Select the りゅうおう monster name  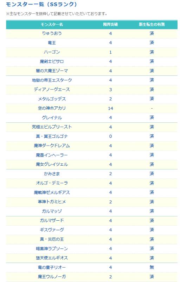(x=52, y=33)
